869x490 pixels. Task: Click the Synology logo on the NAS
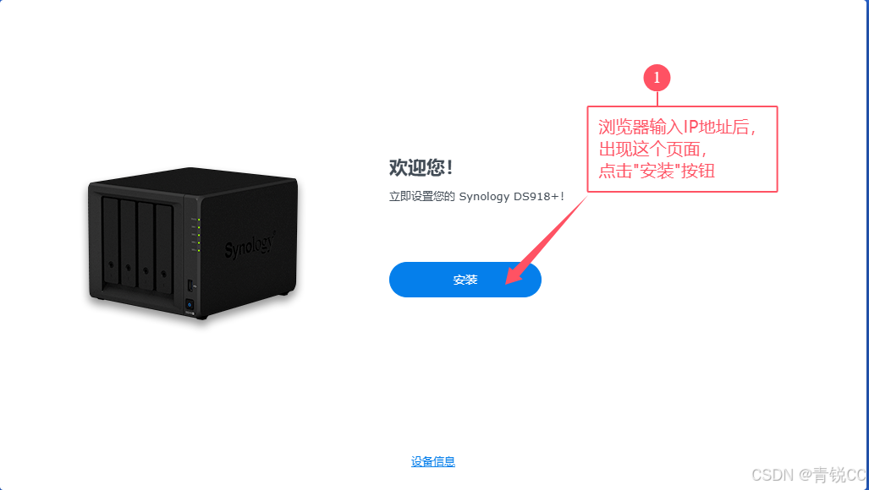[250, 246]
